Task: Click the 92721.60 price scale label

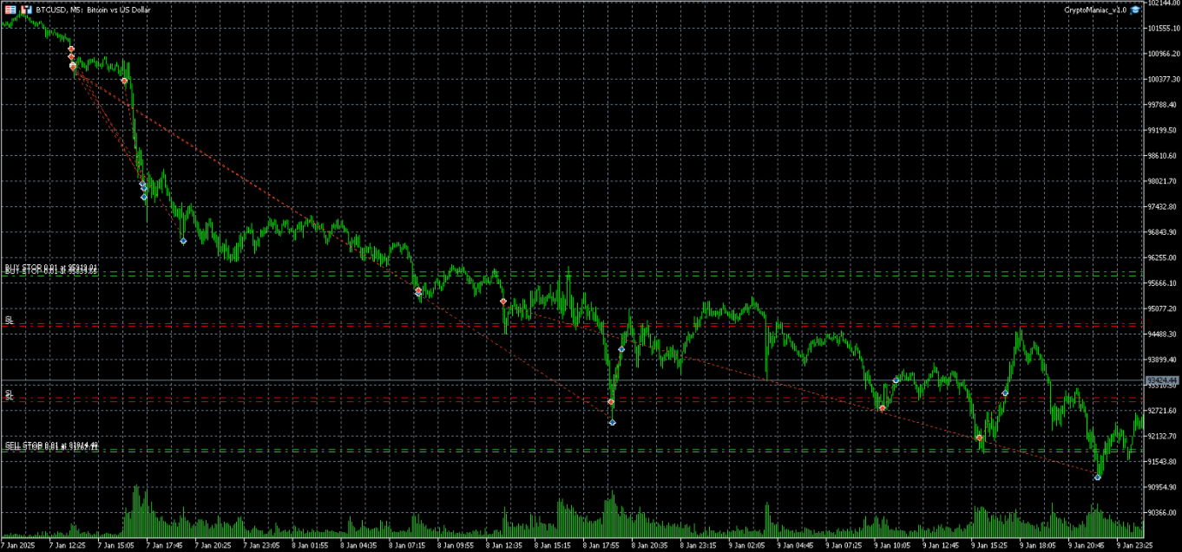Action: (1162, 411)
